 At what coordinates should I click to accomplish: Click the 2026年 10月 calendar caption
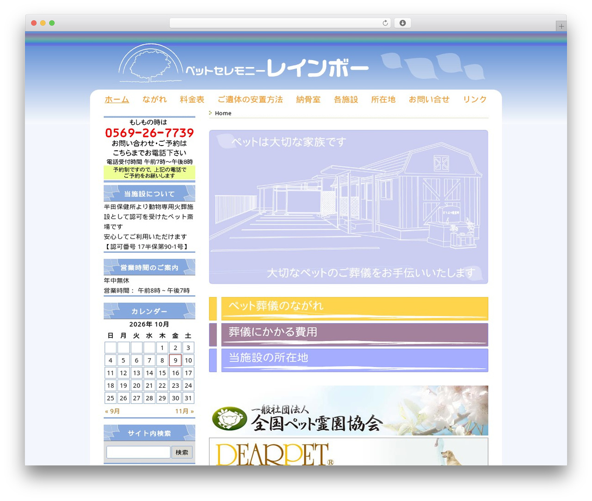point(149,324)
